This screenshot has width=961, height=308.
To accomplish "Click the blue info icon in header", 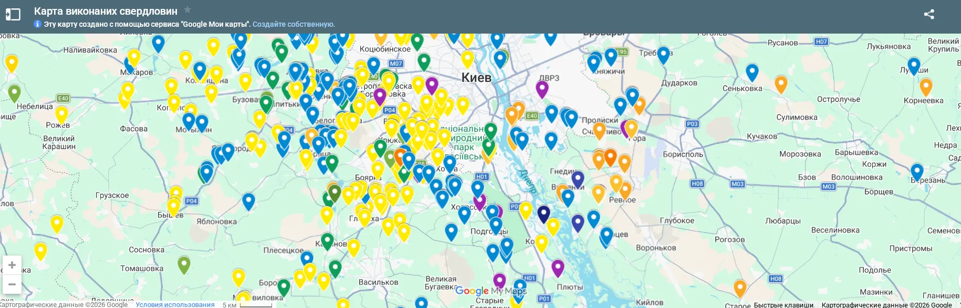I will (x=37, y=24).
